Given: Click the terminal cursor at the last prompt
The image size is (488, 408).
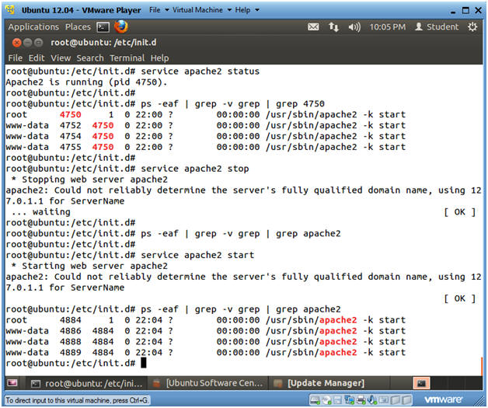Looking at the screenshot, I should [144, 363].
